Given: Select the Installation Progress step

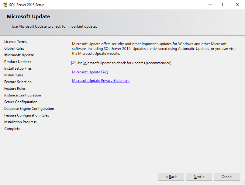Looking at the screenshot, I should 20,122.
